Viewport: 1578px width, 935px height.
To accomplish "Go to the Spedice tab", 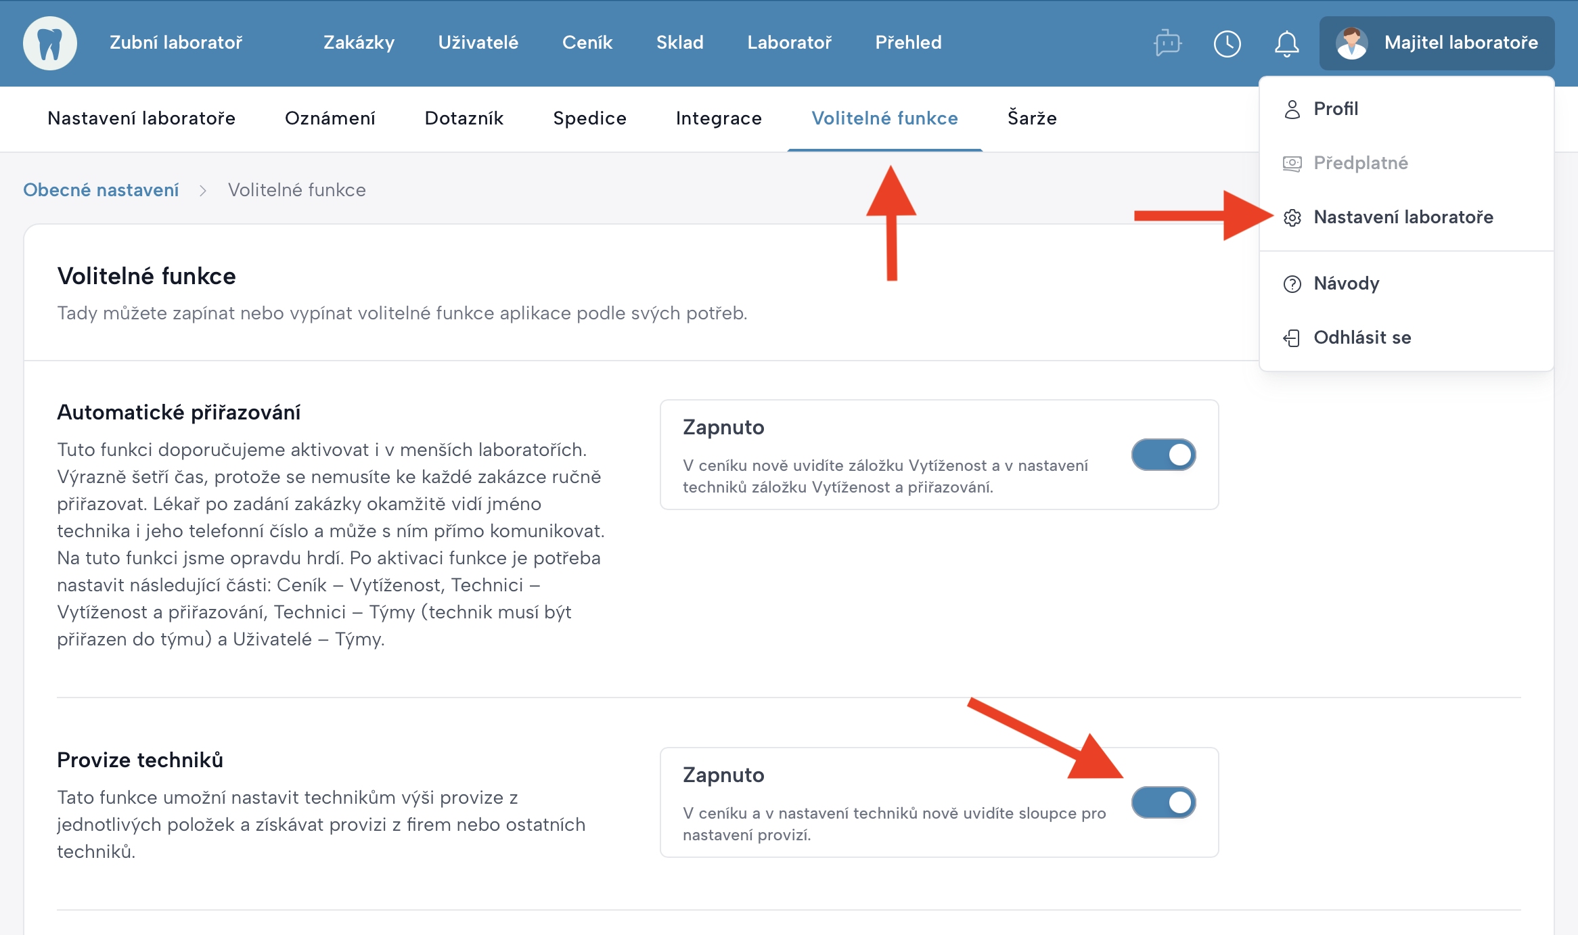I will [589, 118].
